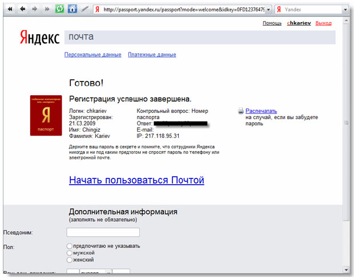Click the Яндекс logo

40,38
